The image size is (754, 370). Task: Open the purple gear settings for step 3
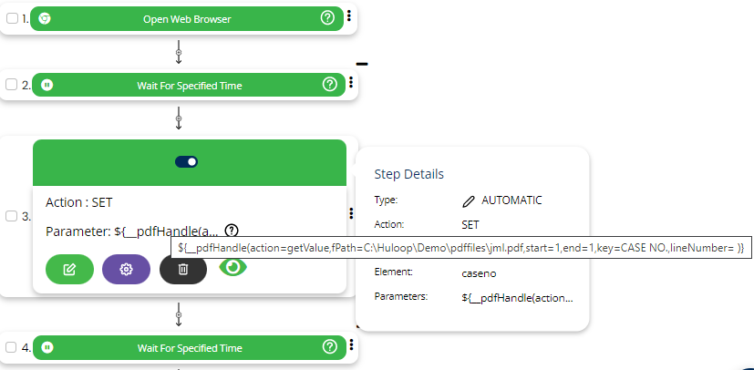tap(126, 270)
